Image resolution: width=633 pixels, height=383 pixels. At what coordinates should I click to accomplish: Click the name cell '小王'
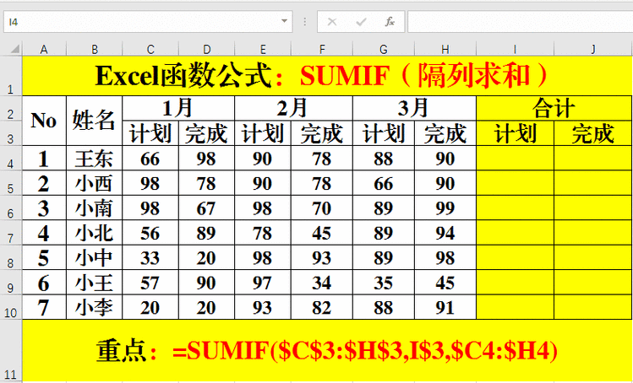(95, 283)
